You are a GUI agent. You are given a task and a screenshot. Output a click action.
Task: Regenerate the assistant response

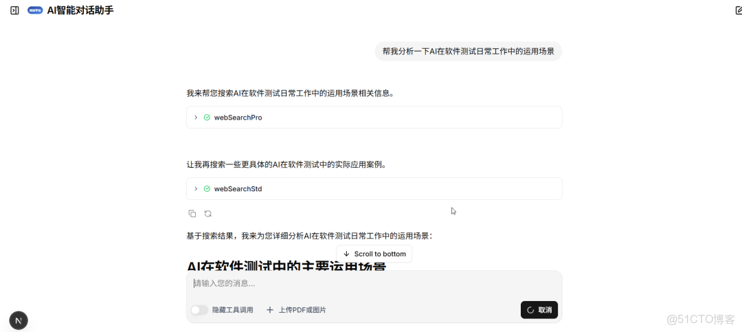point(207,214)
